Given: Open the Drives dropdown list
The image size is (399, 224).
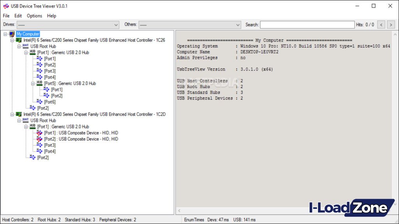Looking at the screenshot, I should [117, 24].
